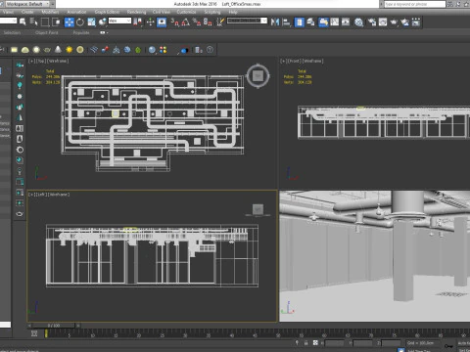Image resolution: width=470 pixels, height=352 pixels.
Task: Toggle Window/Crossing selection mode
Action: coord(56,22)
